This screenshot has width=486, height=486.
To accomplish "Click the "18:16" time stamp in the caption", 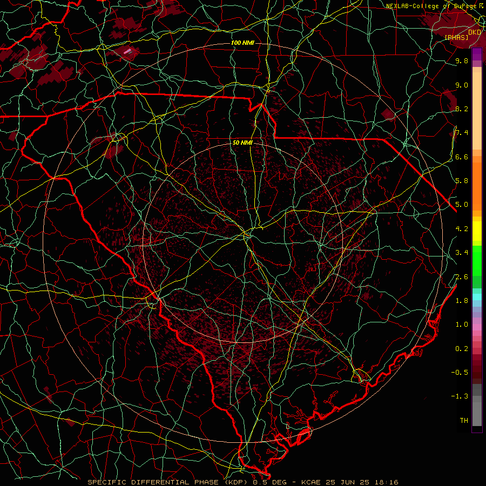I will tap(386, 482).
